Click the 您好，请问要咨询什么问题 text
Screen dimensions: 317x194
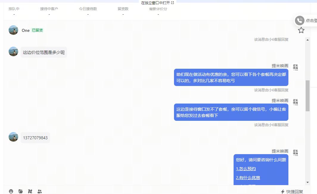tap(261, 160)
